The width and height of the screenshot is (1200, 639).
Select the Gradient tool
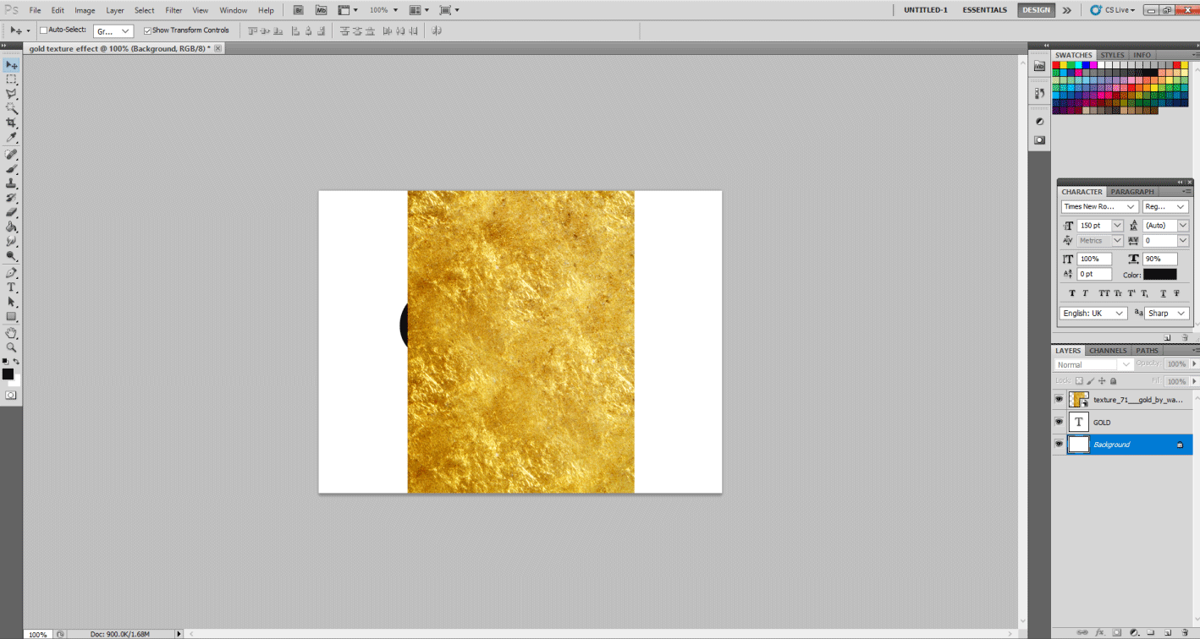12,226
